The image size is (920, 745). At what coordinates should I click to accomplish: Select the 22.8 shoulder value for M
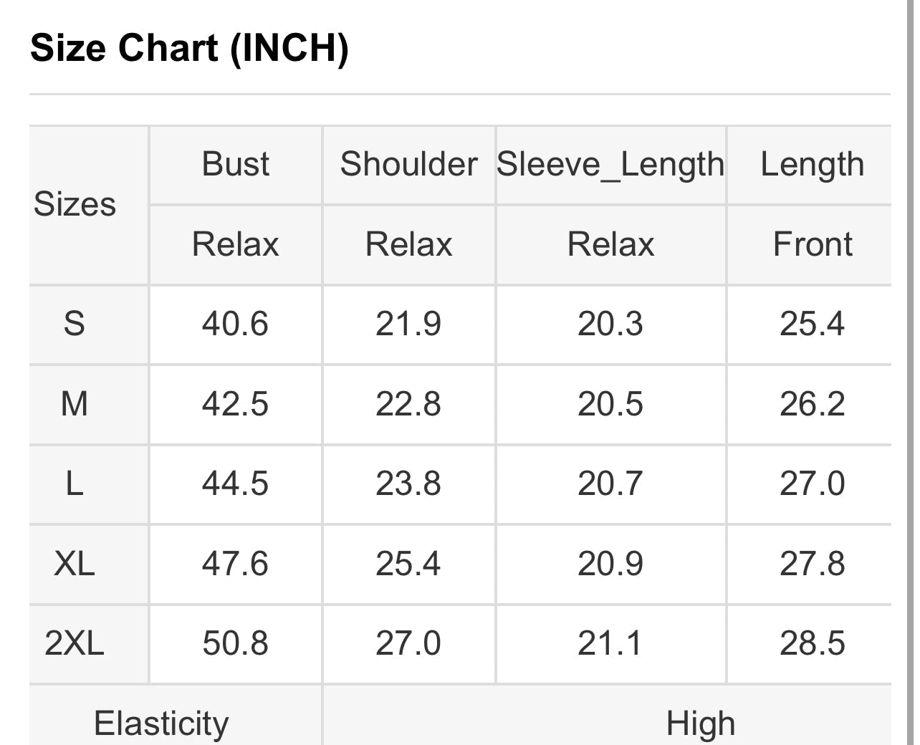coord(408,404)
